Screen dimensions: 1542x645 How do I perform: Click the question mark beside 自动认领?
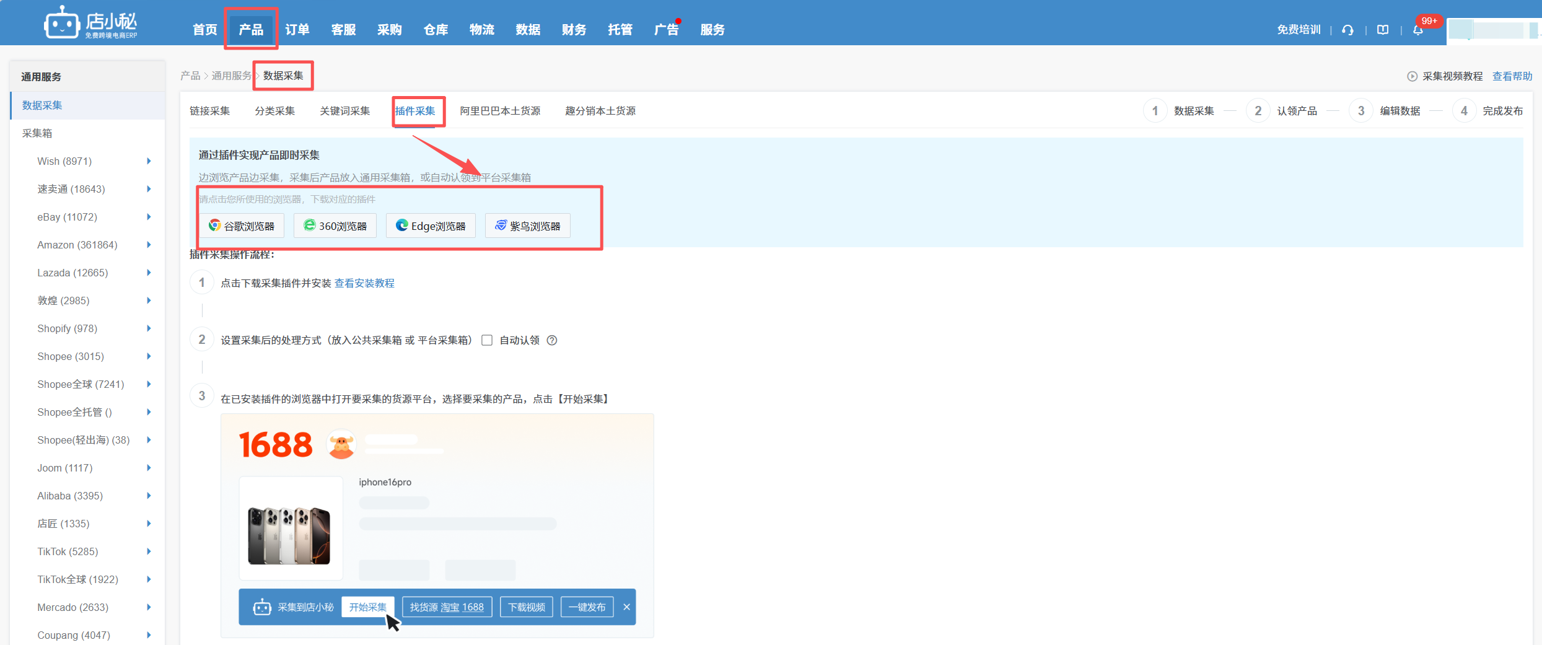pyautogui.click(x=552, y=340)
